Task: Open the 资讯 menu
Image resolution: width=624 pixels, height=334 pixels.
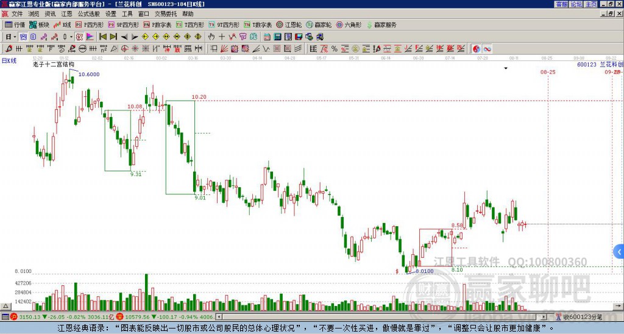Action: [50, 14]
